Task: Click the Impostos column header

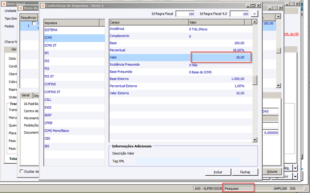Action: click(x=72, y=23)
